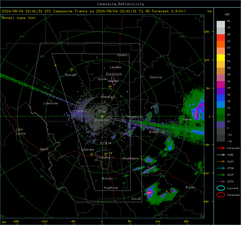Click the dBZ legend heading
241x225 pixels.
pos(227,14)
